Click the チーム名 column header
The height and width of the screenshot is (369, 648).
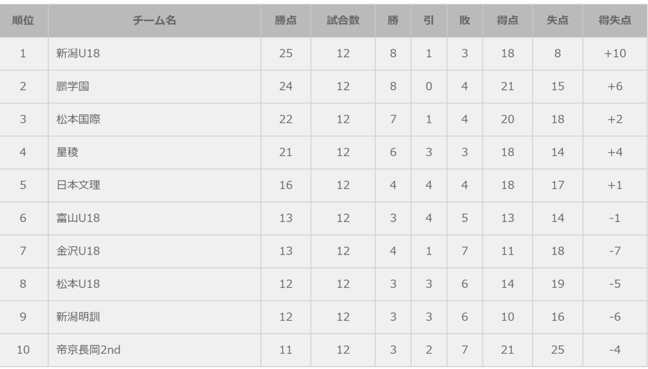tap(154, 21)
